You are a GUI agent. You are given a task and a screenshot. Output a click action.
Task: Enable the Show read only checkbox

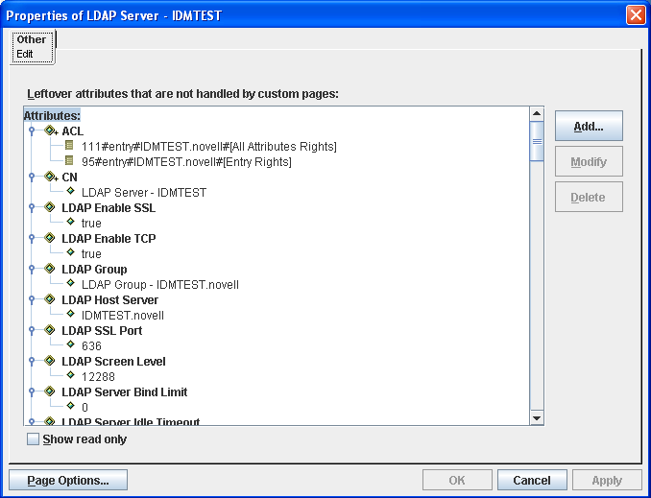click(33, 439)
